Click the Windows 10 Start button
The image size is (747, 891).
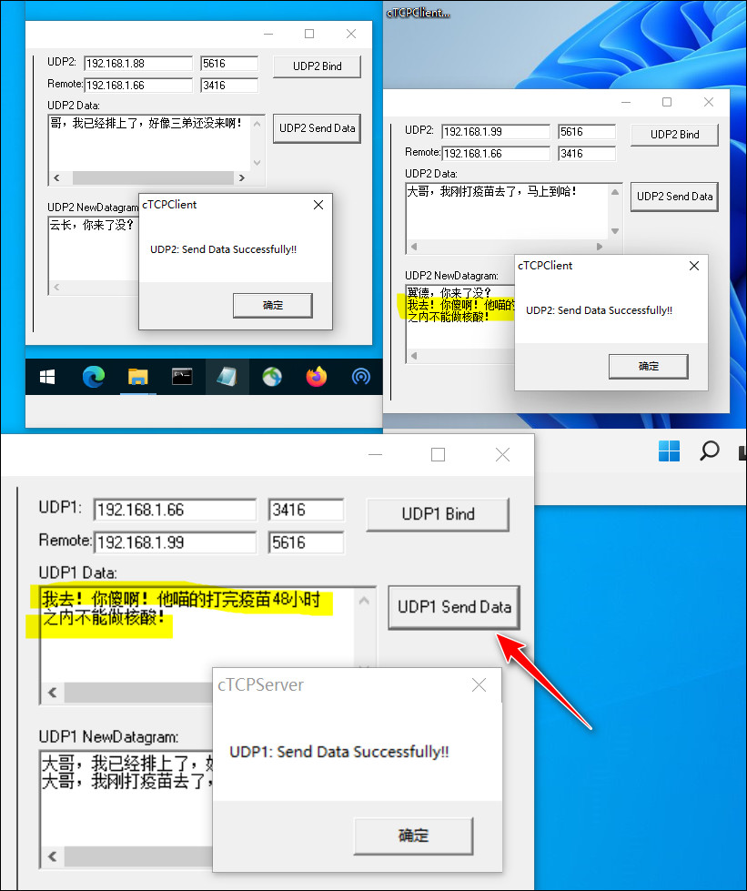coord(46,376)
